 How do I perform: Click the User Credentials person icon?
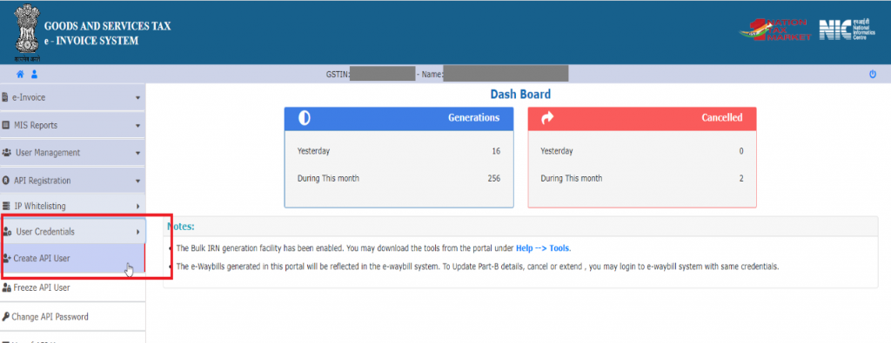coord(7,232)
